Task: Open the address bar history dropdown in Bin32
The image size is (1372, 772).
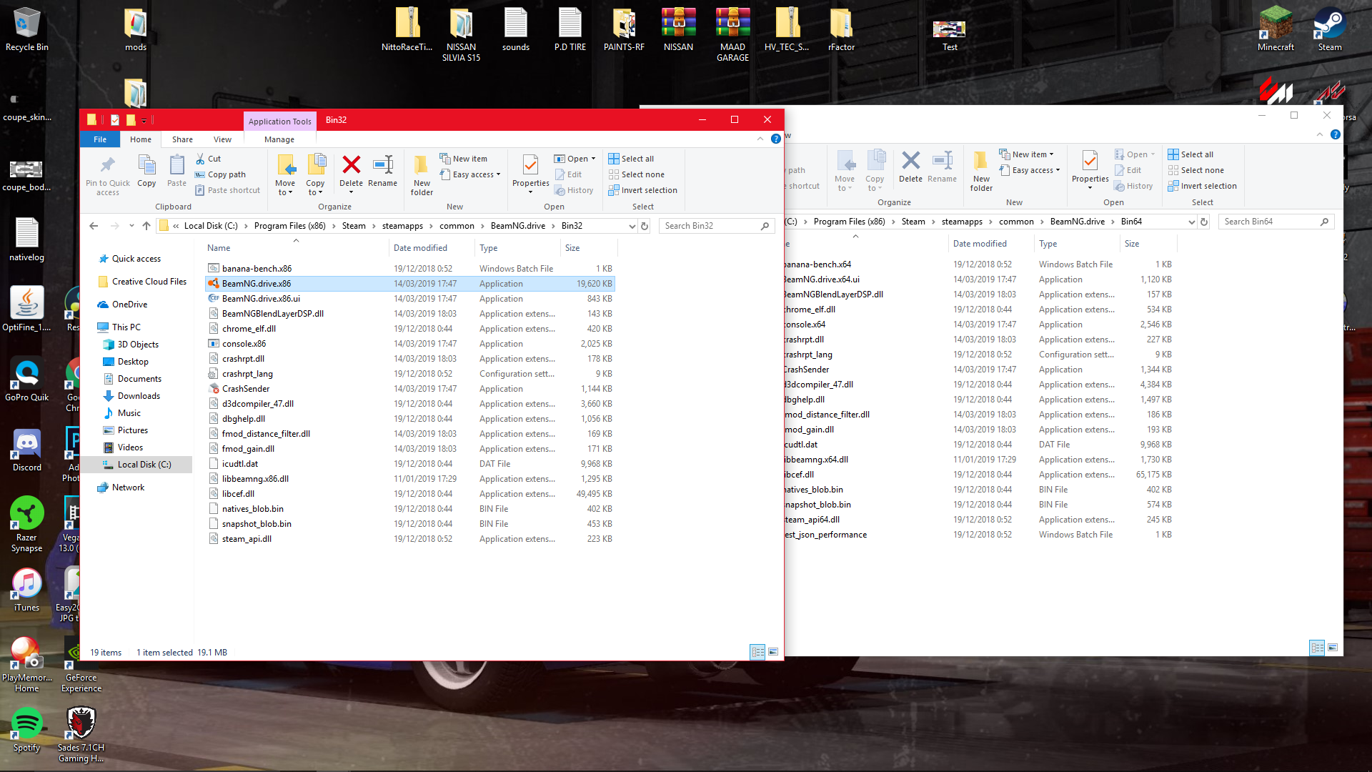Action: click(632, 226)
